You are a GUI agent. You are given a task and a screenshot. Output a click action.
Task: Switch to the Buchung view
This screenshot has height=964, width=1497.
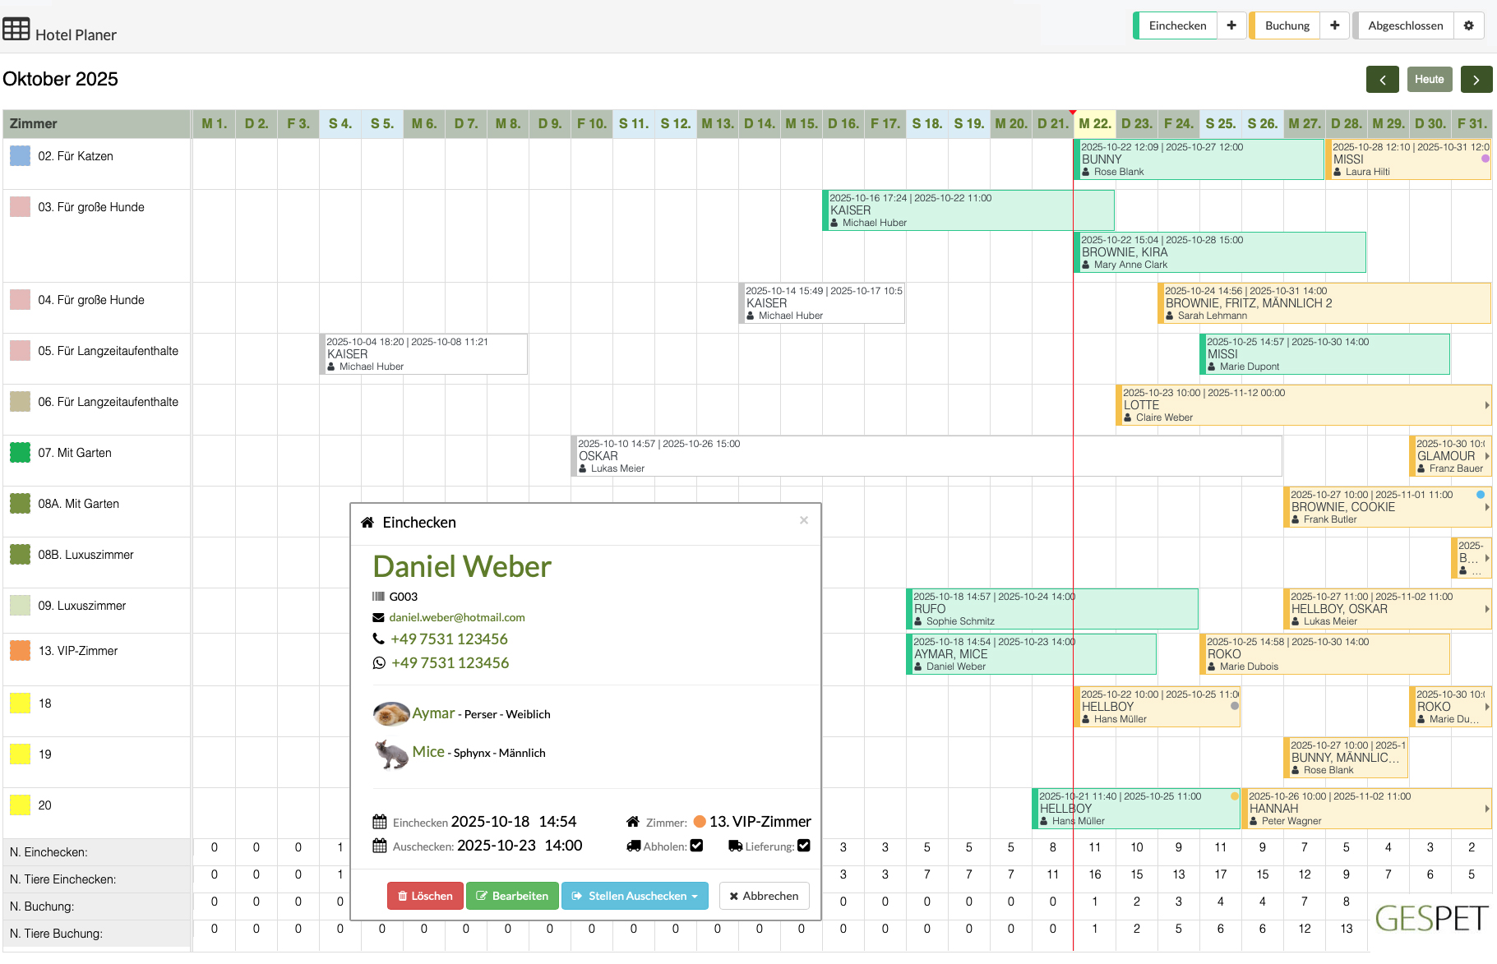pos(1286,25)
